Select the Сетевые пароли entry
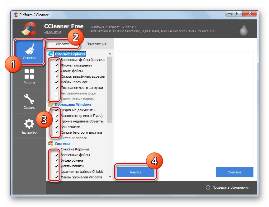The height and width of the screenshot is (207, 269). pyautogui.click(x=74, y=138)
